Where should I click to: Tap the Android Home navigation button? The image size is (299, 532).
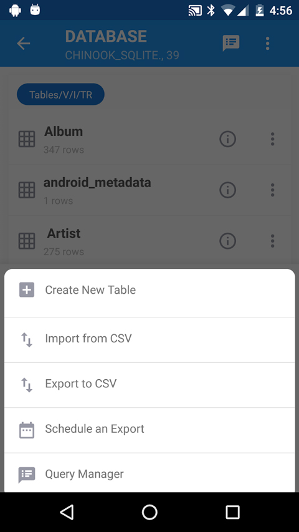(149, 512)
